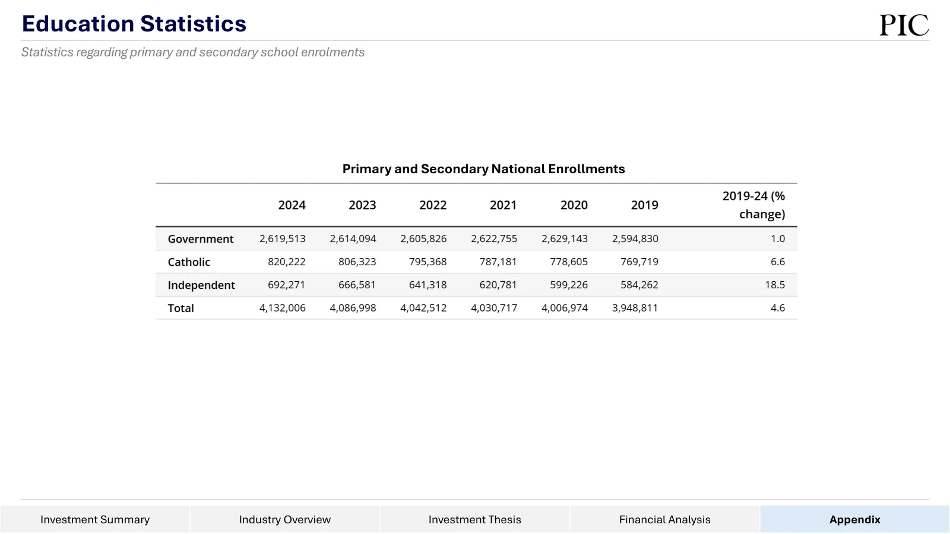950x534 pixels.
Task: Click Total 2022 value 4,042,512
Action: point(423,308)
